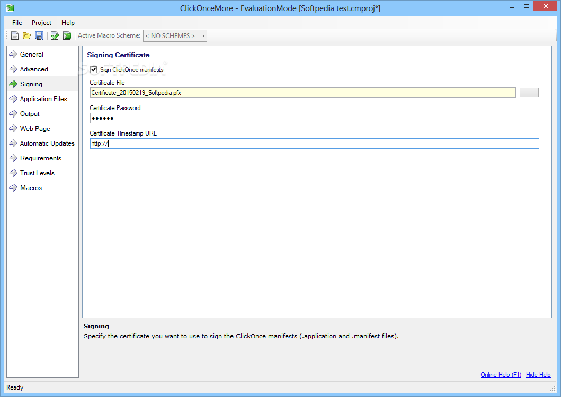Click into the Certificate Password field

click(314, 118)
